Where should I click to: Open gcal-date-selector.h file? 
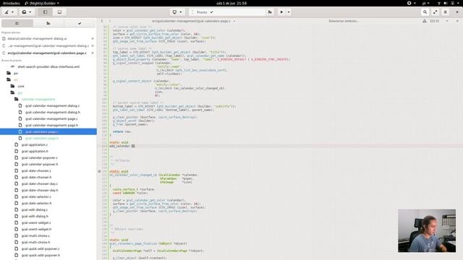tap(36, 203)
